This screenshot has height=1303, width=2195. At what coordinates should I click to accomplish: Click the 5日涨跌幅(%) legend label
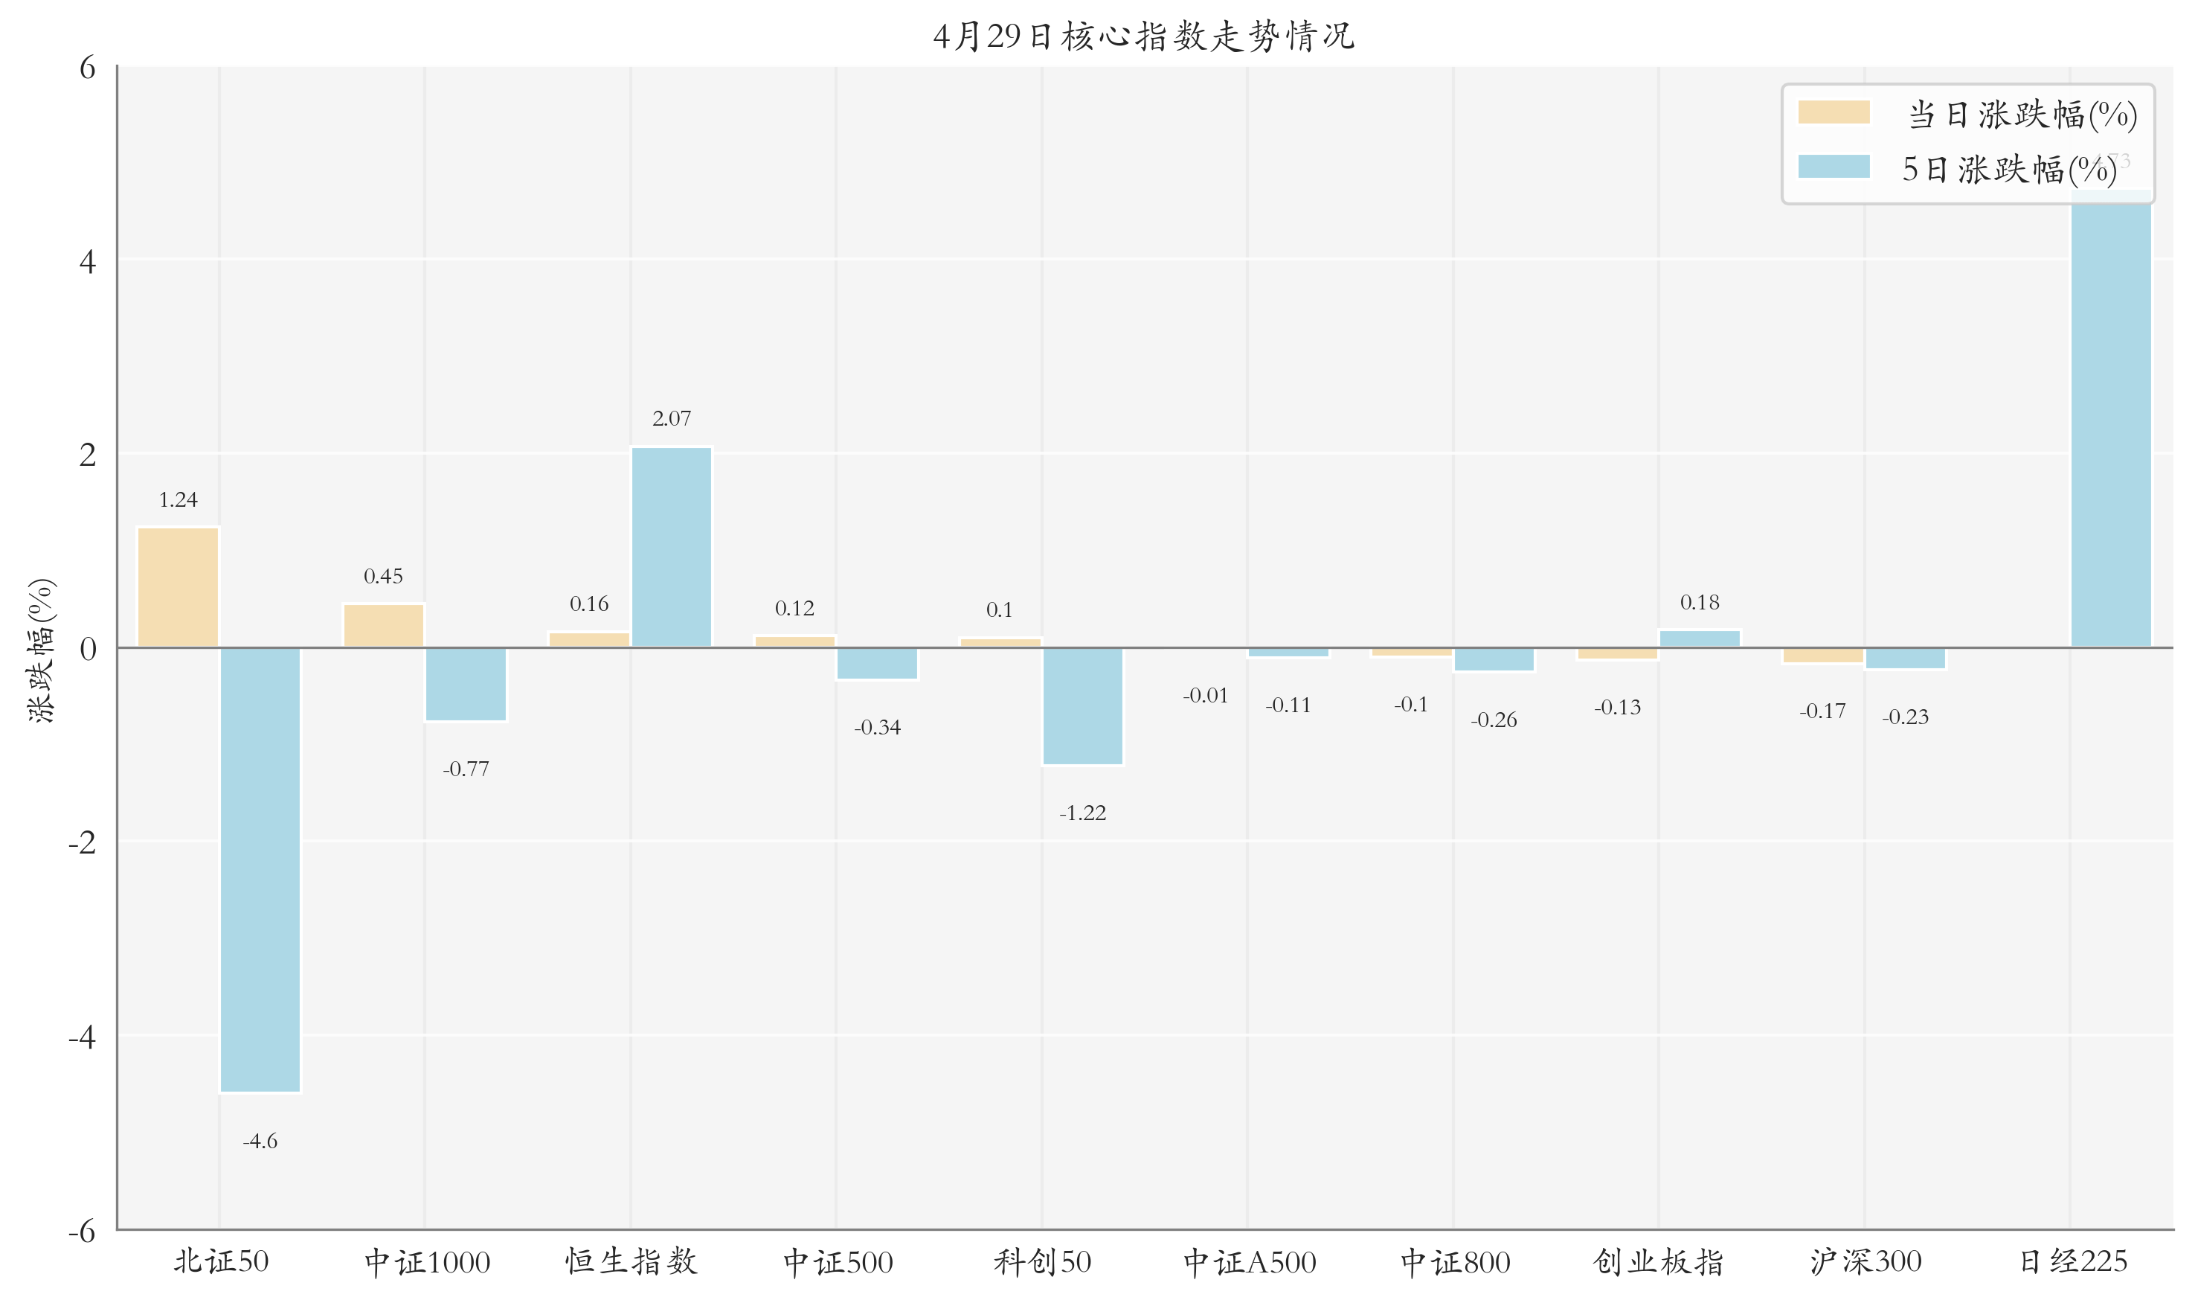pyautogui.click(x=2008, y=170)
